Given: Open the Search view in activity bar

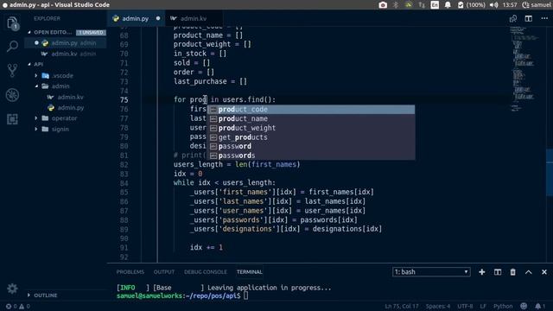Looking at the screenshot, I should [12, 47].
